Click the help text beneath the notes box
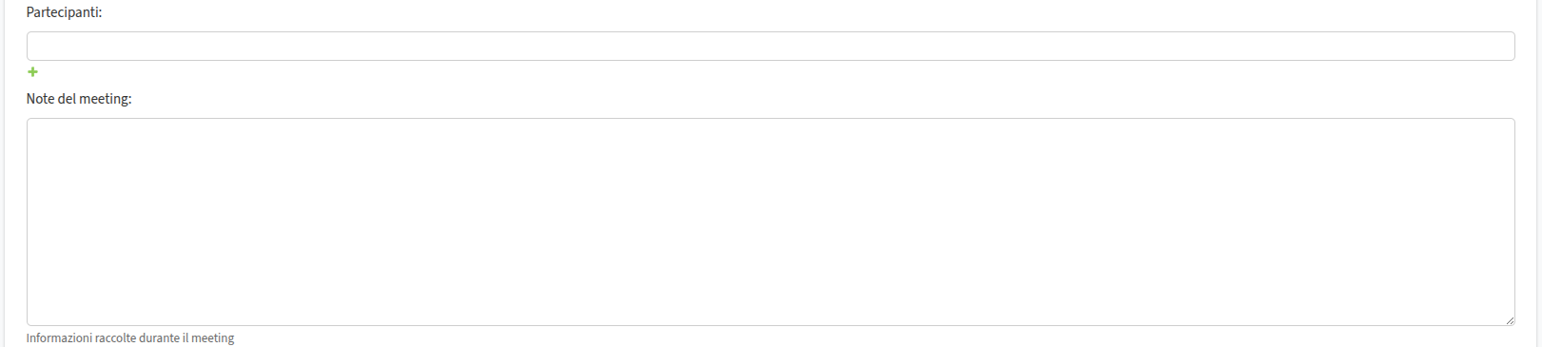1542x347 pixels. (130, 337)
